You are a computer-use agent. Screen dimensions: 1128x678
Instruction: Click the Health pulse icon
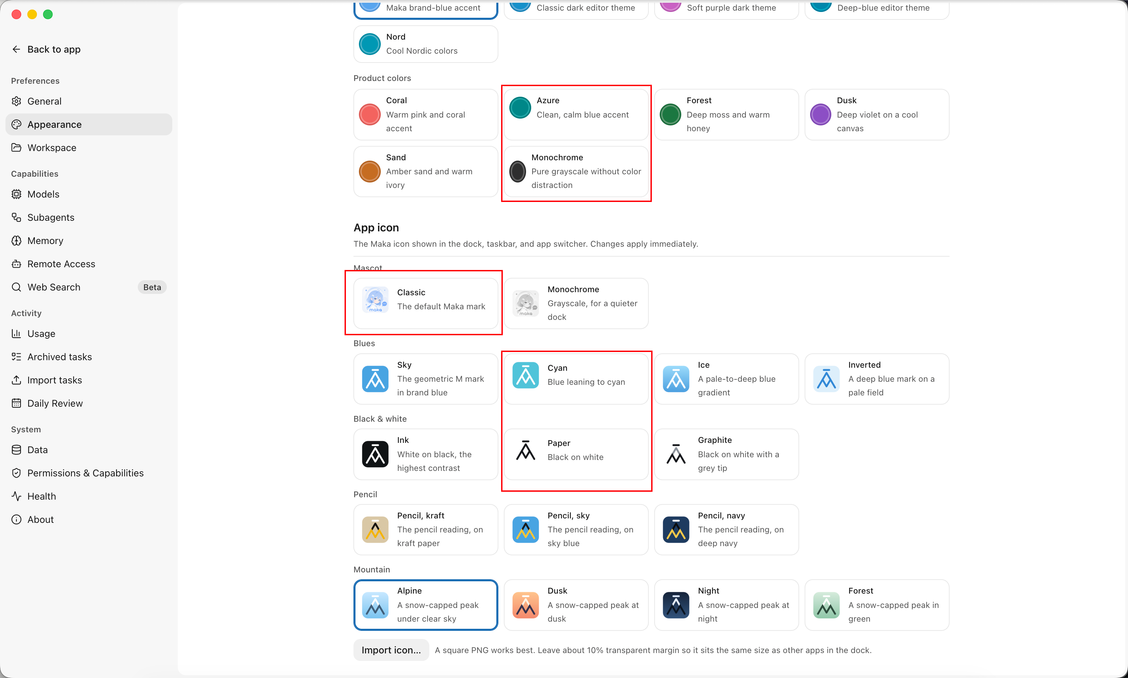coord(16,496)
